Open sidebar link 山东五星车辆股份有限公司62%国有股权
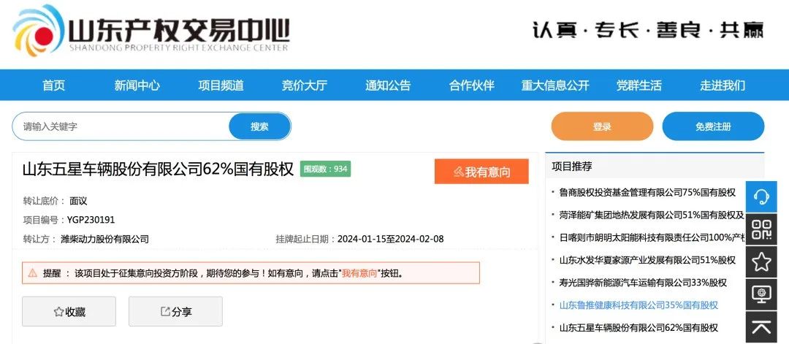789x344 pixels. 639,328
